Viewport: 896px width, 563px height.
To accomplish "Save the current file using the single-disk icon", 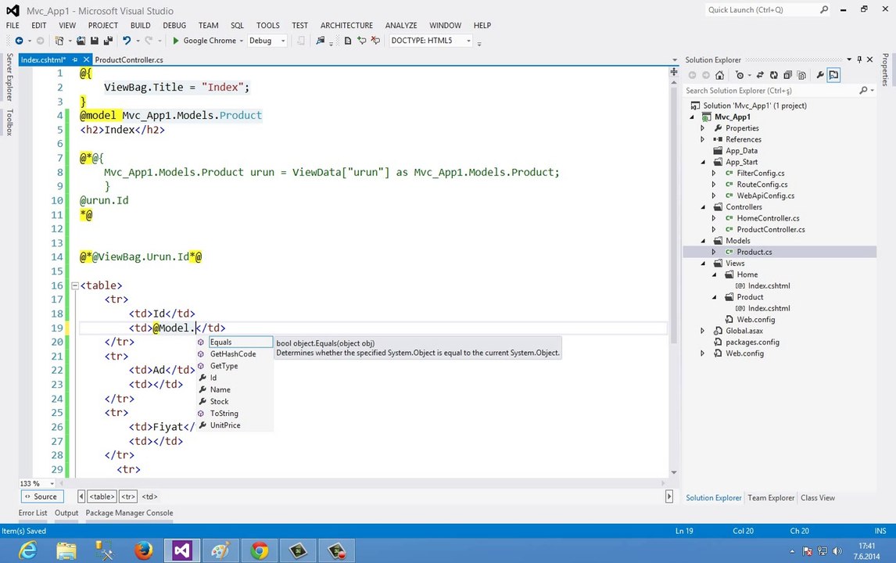I will (x=95, y=41).
